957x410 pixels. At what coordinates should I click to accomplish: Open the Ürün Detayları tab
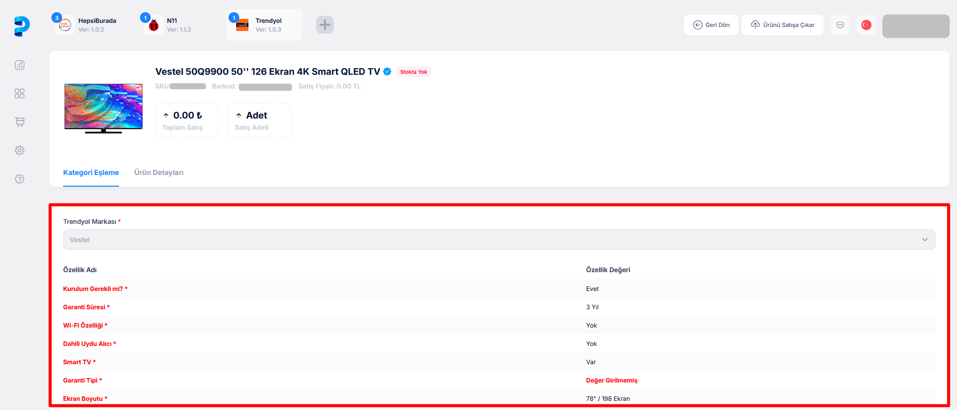[x=159, y=173]
